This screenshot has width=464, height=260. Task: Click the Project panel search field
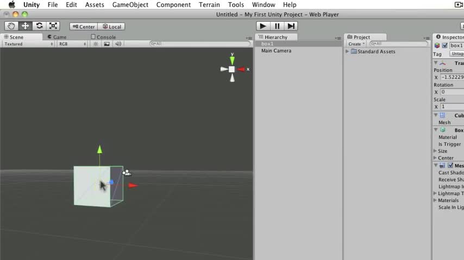[399, 44]
